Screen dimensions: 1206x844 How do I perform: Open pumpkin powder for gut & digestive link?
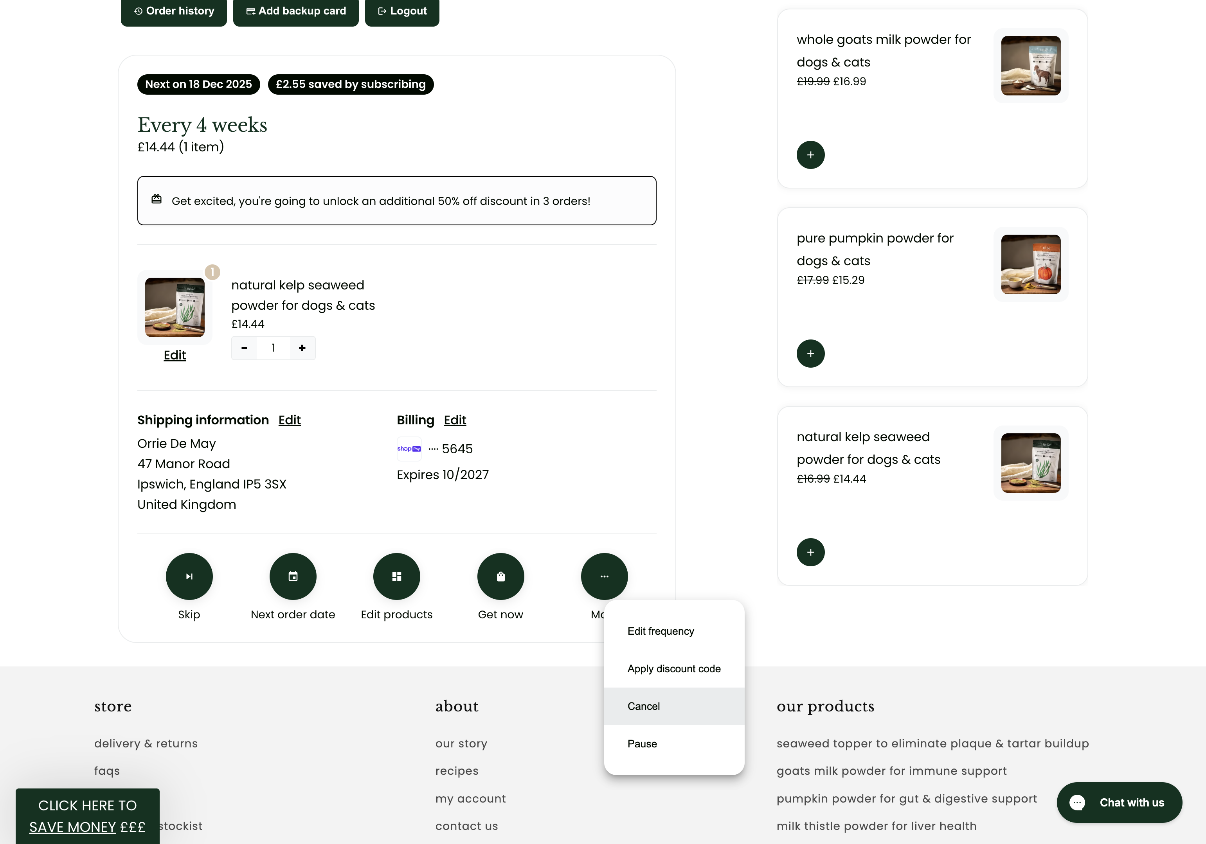pyautogui.click(x=907, y=798)
